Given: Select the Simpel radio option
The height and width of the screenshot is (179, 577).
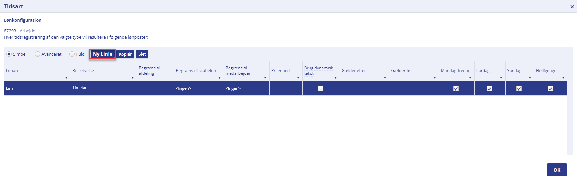Looking at the screenshot, I should tap(9, 54).
